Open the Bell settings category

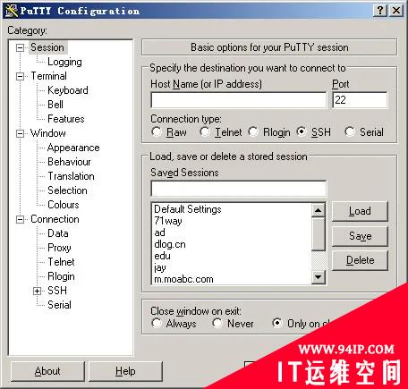(x=55, y=105)
